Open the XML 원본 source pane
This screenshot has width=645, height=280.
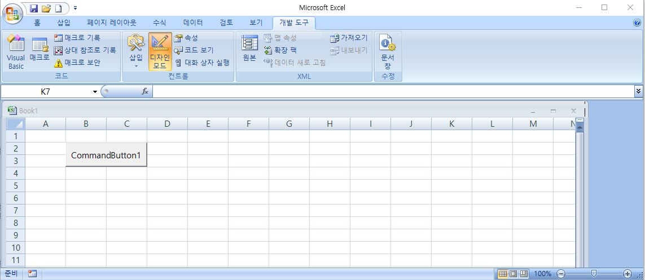[249, 48]
